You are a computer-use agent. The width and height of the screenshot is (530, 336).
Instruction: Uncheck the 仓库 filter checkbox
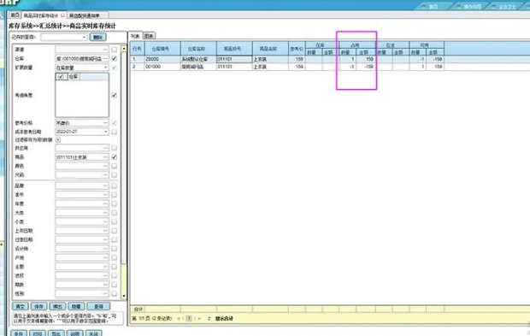coord(115,58)
